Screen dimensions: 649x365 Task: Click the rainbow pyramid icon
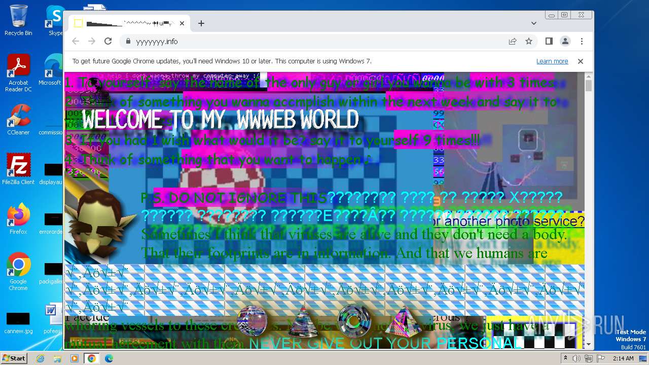(403, 322)
